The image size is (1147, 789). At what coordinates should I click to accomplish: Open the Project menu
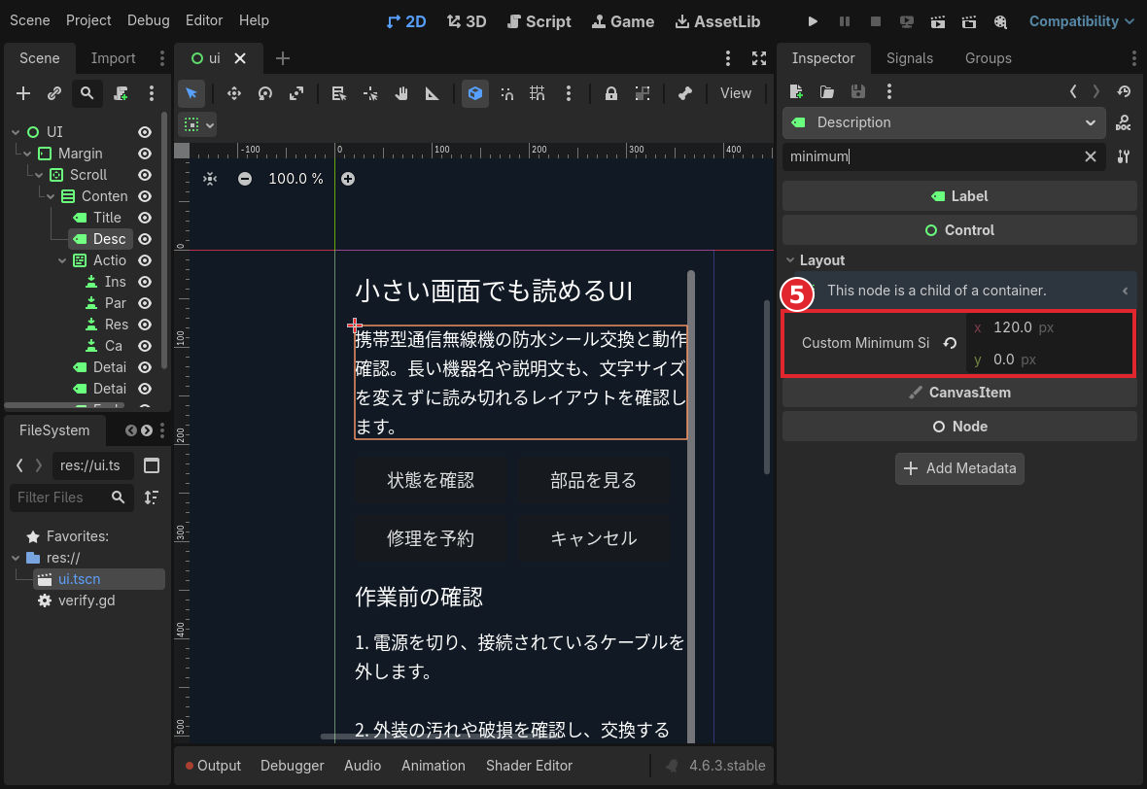click(x=88, y=20)
